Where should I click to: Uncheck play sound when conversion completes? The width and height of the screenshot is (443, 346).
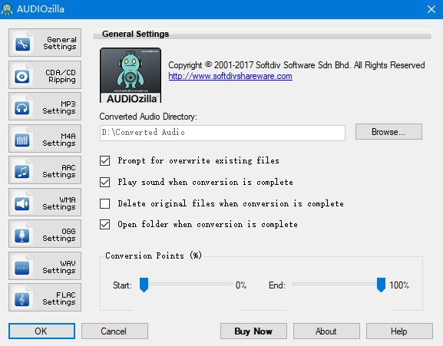(105, 183)
